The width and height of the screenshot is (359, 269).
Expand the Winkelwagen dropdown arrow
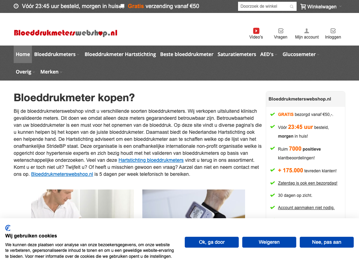coord(340,6)
